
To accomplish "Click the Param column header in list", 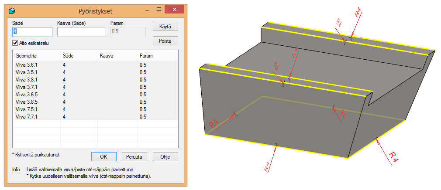I will (x=146, y=56).
